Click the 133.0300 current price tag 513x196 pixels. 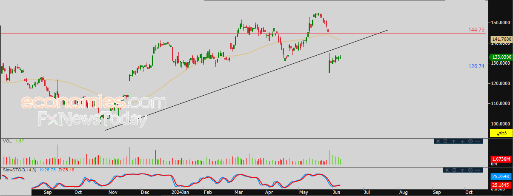(x=500, y=57)
